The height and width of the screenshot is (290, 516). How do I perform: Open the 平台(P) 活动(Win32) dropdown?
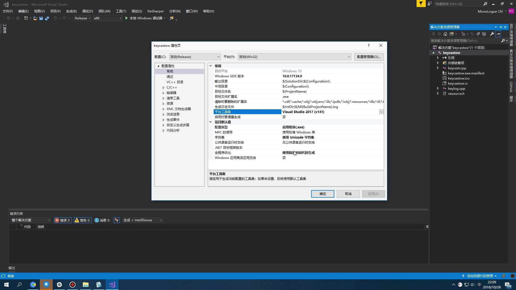click(295, 57)
